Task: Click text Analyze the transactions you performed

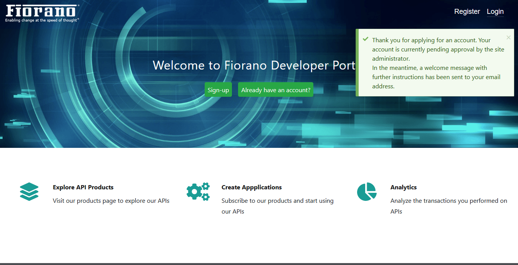Action: (449, 206)
